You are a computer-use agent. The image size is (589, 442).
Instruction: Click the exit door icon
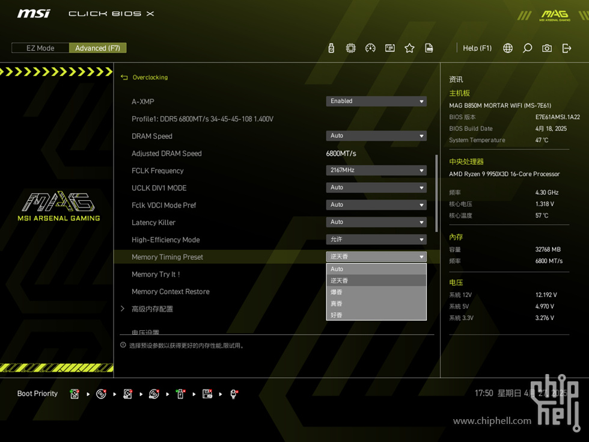tap(566, 48)
